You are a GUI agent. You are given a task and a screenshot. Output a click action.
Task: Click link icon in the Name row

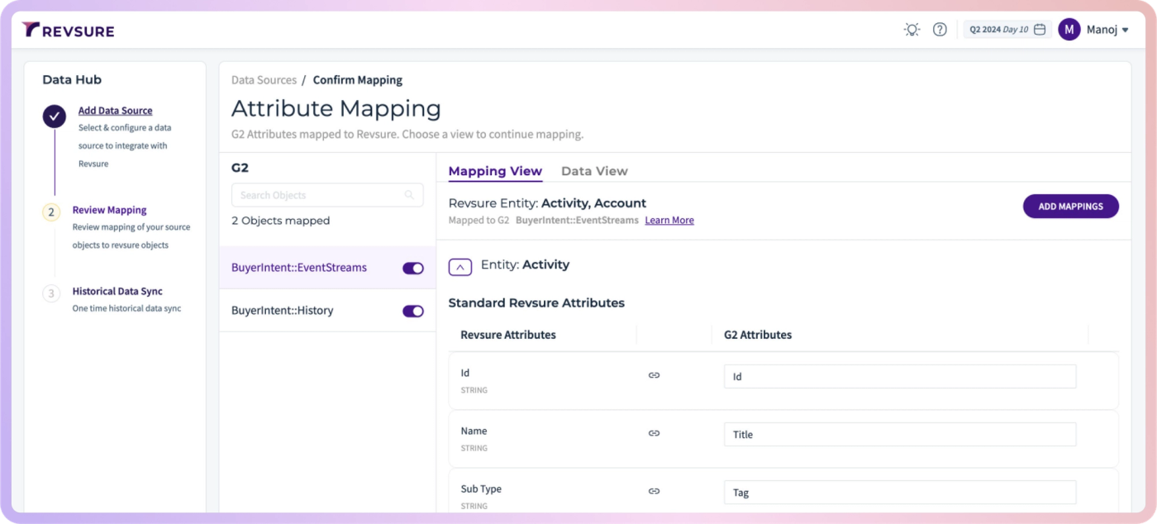click(x=654, y=433)
